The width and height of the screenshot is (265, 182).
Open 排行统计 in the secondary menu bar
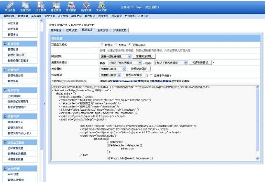pos(90,16)
